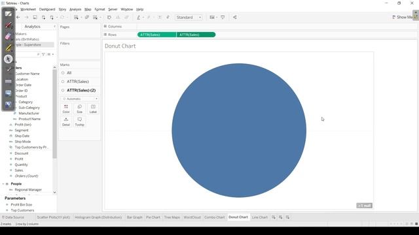Switch to the Tree Maps sheet tab

pos(172,217)
